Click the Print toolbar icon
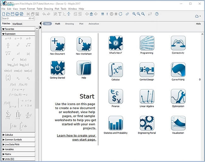 [17, 14]
